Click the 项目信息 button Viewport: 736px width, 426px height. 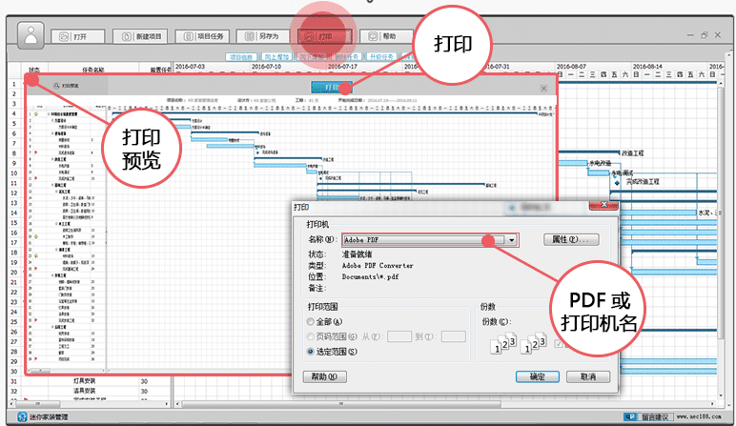coord(241,57)
